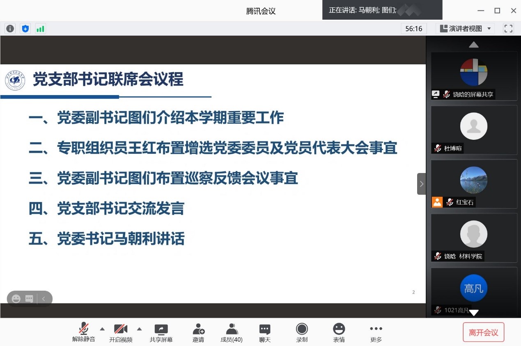
Task: Expand video options arrow beside camera
Action: (139, 329)
